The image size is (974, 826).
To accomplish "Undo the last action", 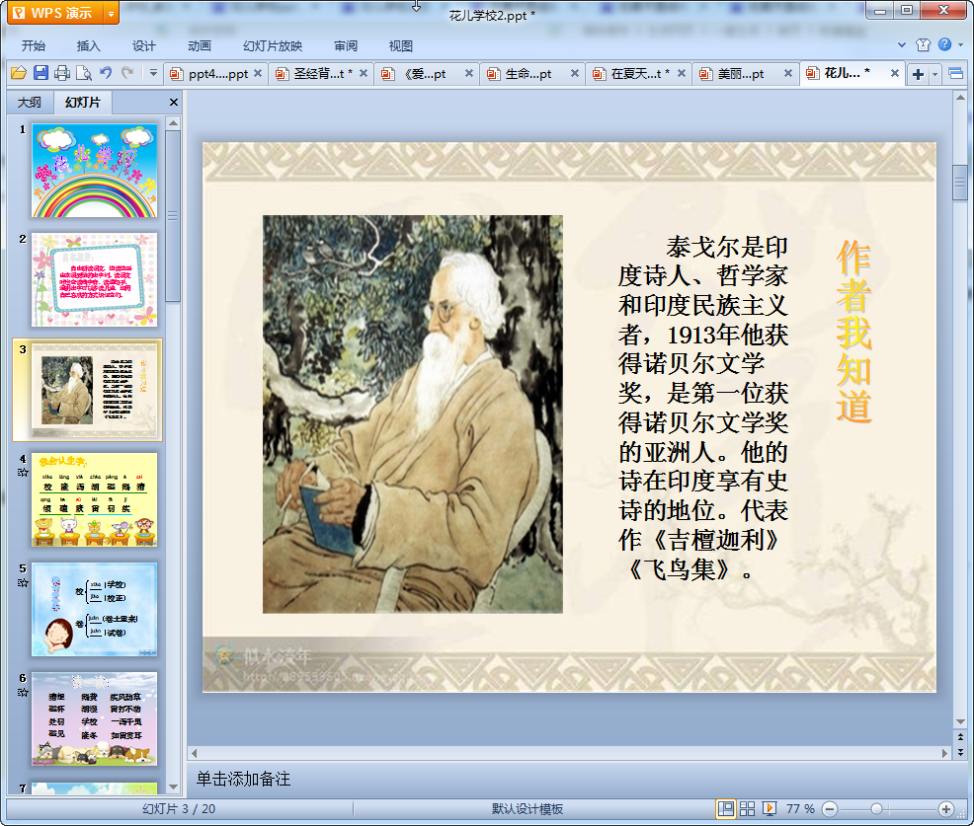I will 106,73.
